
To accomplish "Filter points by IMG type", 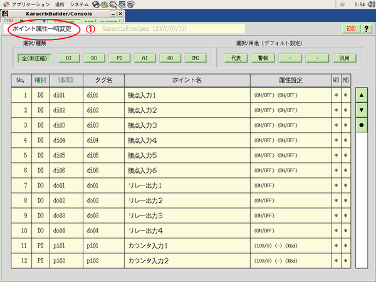I will pos(196,58).
